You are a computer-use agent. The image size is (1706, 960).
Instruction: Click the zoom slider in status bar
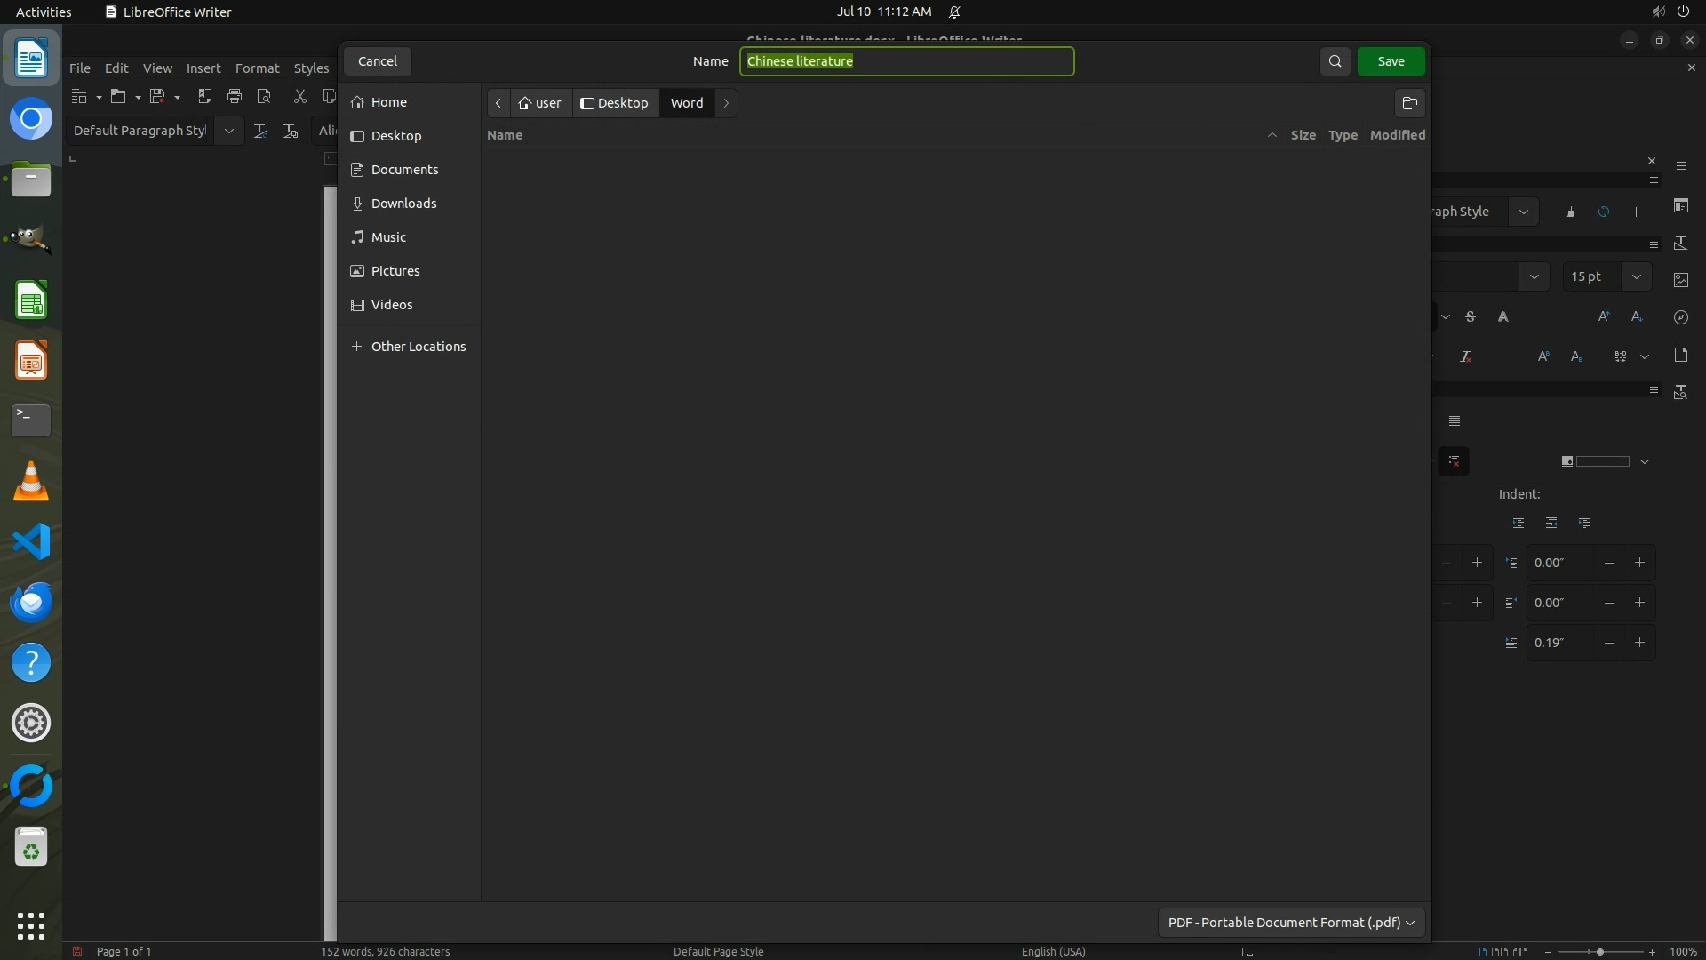1599,951
